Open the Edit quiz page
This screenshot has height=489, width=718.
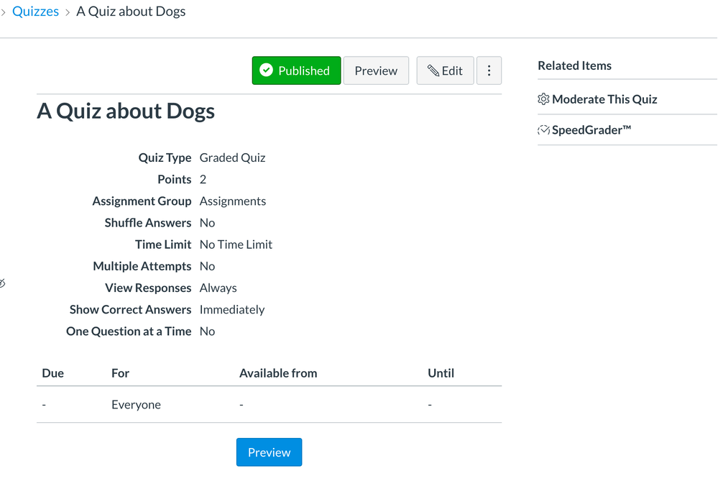coord(445,70)
